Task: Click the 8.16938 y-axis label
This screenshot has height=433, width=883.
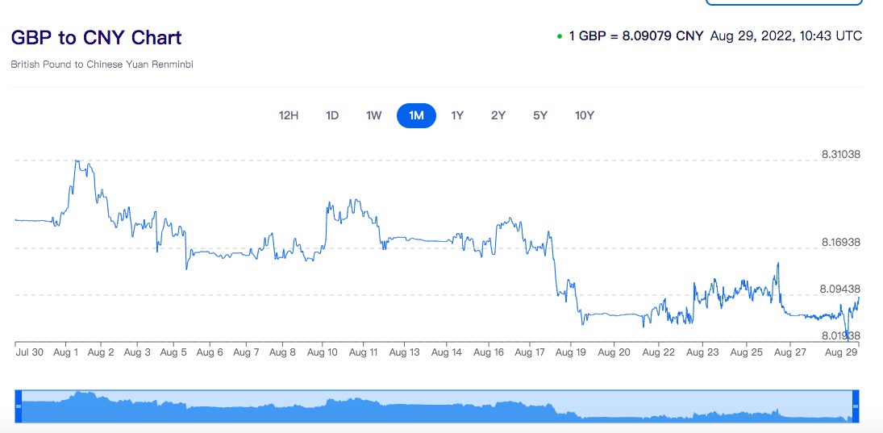Action: point(841,242)
